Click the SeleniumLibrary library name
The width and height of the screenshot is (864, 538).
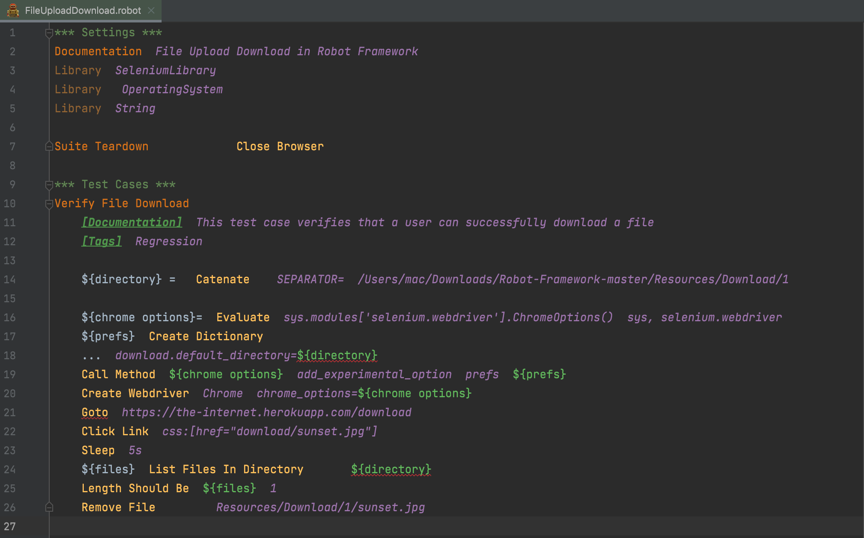point(165,70)
